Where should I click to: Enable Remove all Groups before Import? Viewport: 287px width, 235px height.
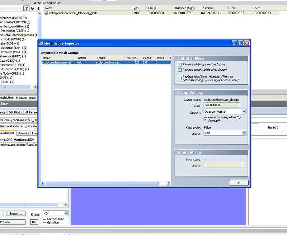tap(180, 65)
